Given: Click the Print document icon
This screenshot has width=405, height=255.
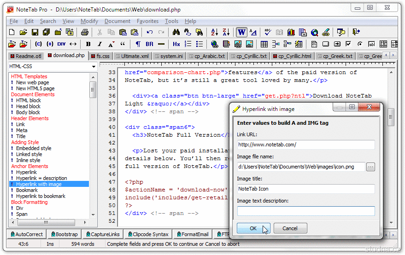Looking at the screenshot, I should [84, 32].
